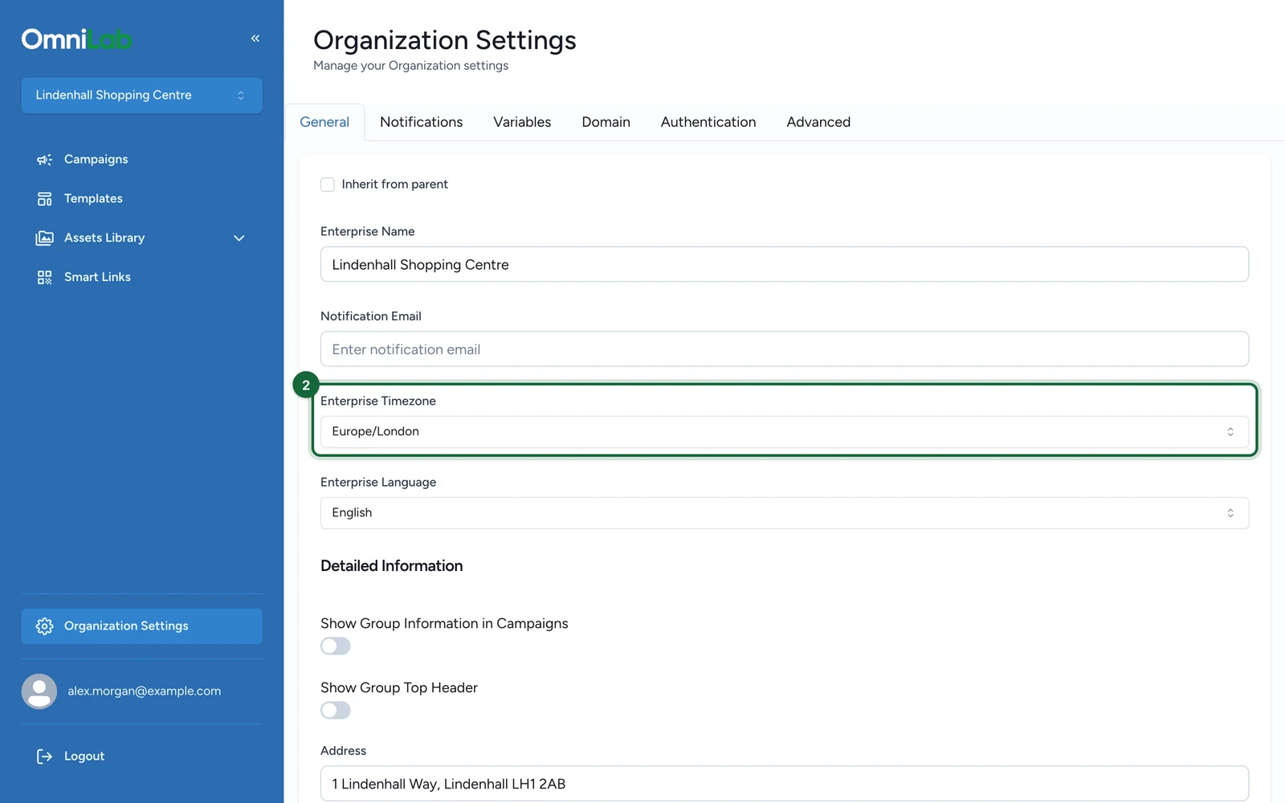Screen dimensions: 1285x803
Task: Focus the Notification Email input field
Action: coord(785,349)
